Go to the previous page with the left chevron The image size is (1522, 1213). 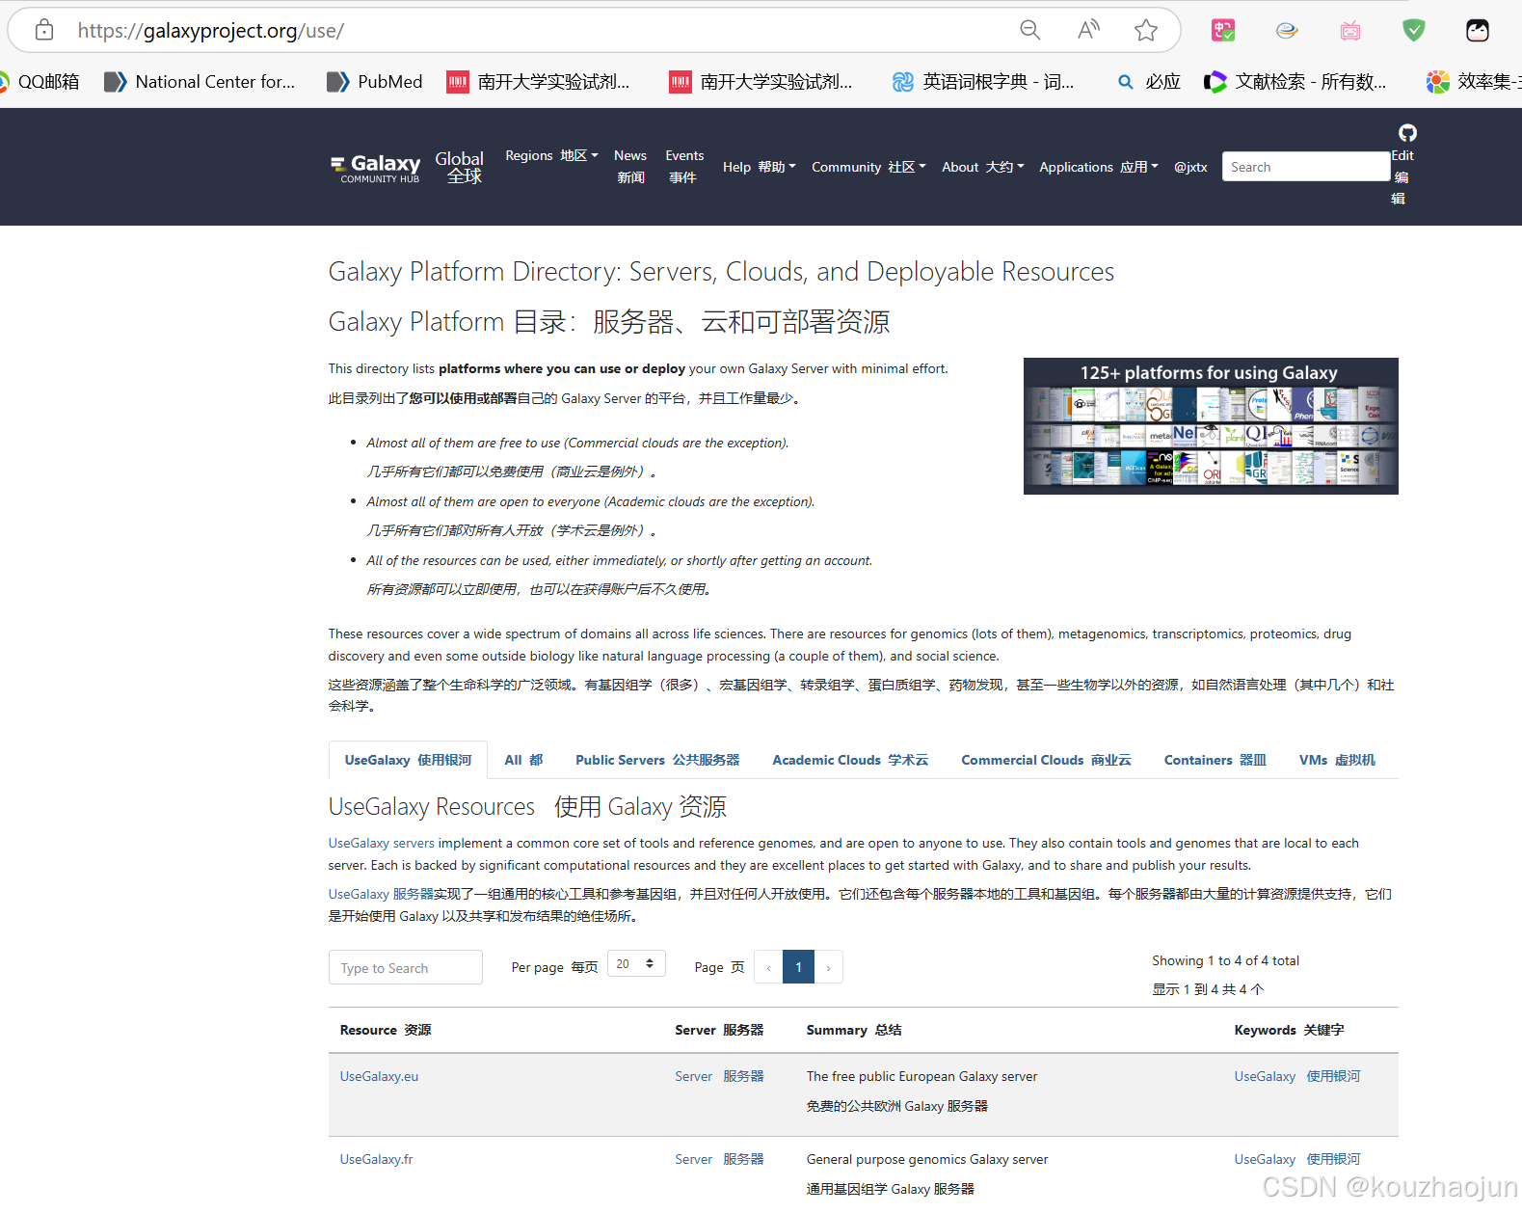coord(768,967)
